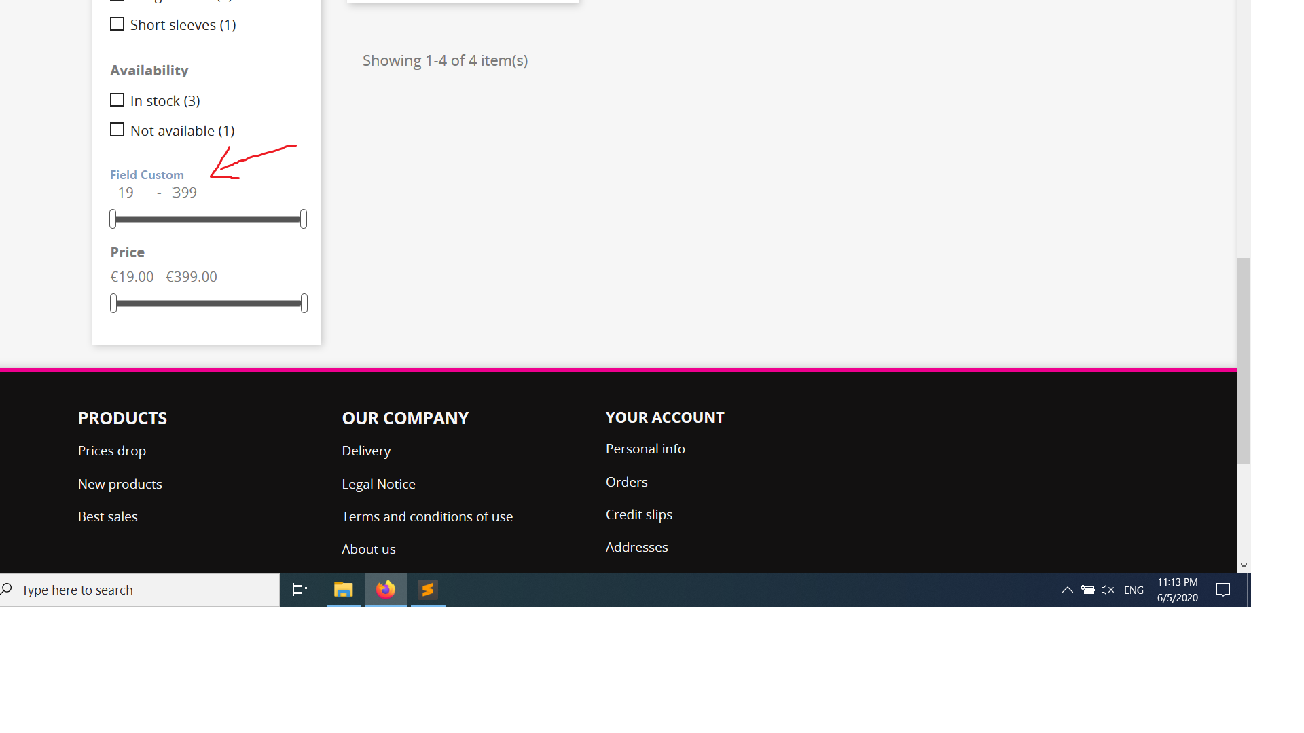Check the Short sleeves filter
1304x733 pixels.
click(117, 24)
